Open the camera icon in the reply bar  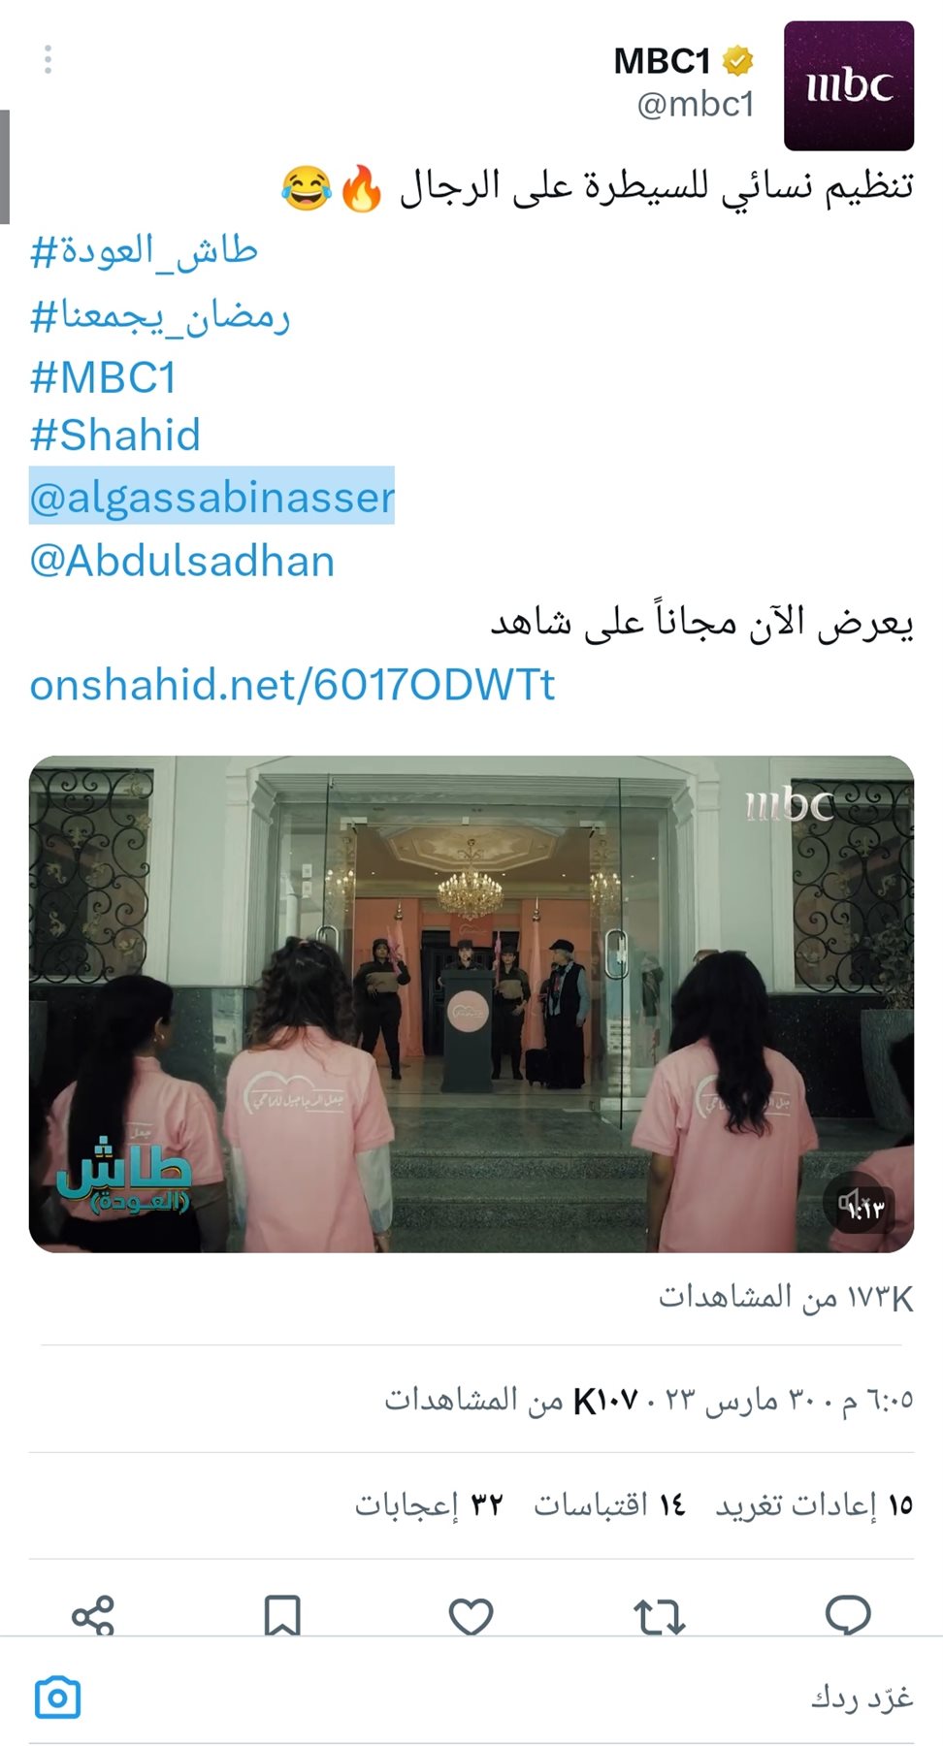(57, 1697)
